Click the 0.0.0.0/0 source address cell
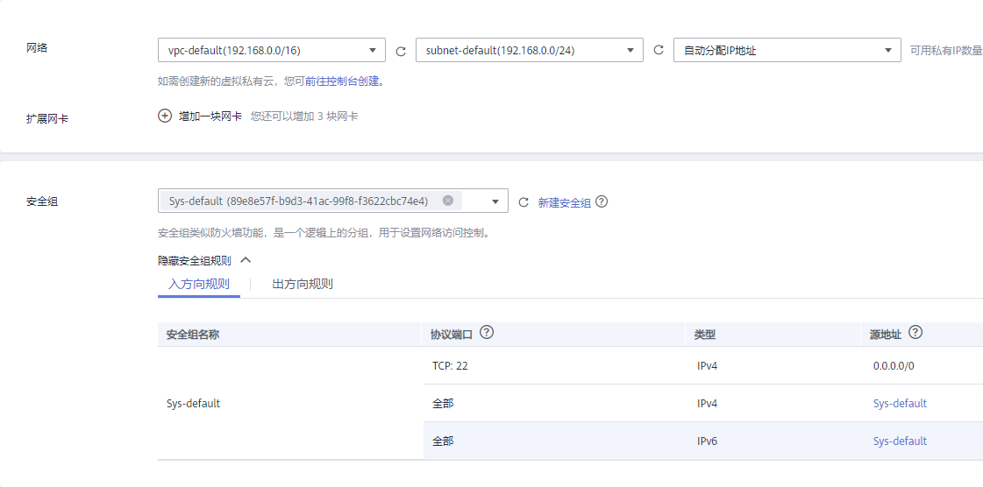The width and height of the screenshot is (983, 487). coord(894,365)
